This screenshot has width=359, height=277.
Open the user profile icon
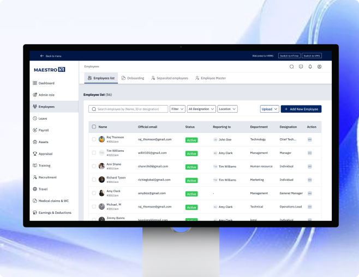pyautogui.click(x=319, y=66)
